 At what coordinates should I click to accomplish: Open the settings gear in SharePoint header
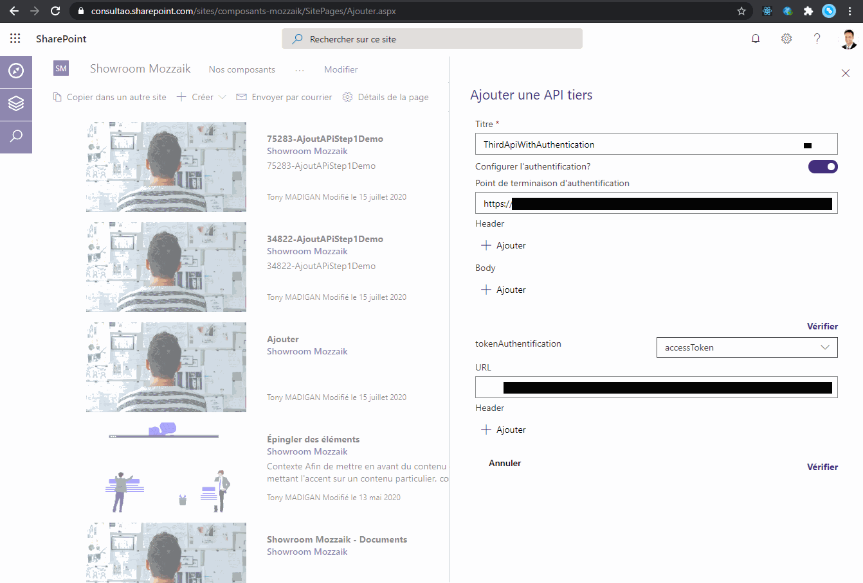point(786,39)
